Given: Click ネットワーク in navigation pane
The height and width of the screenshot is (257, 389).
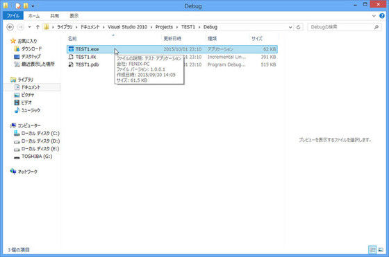Looking at the screenshot, I should [x=28, y=172].
